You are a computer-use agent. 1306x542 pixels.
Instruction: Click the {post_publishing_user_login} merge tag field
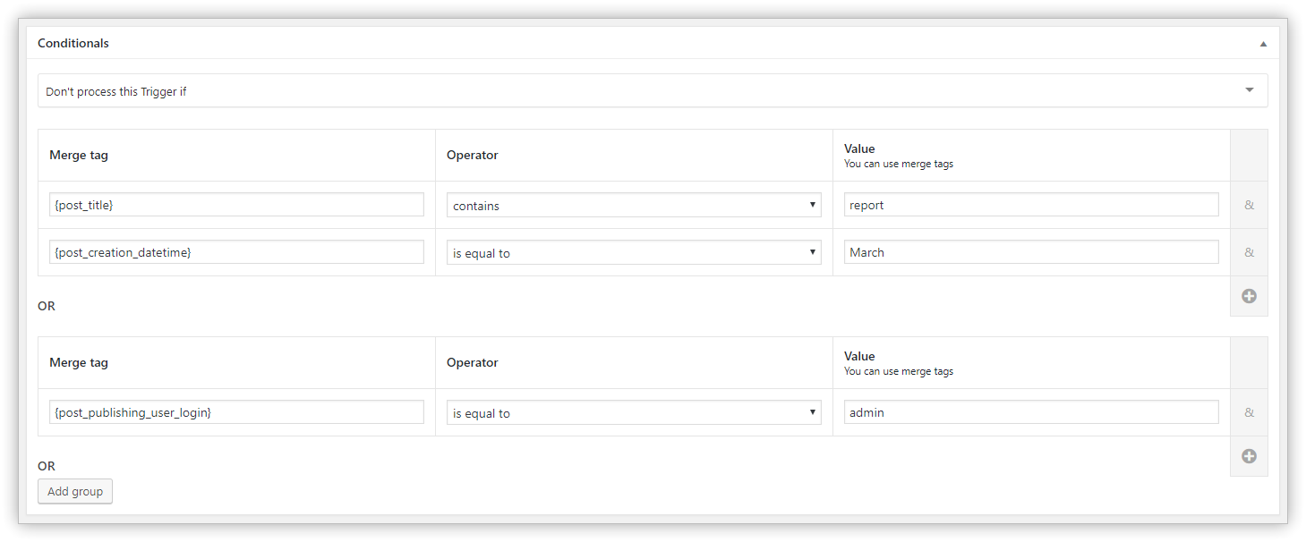click(237, 412)
